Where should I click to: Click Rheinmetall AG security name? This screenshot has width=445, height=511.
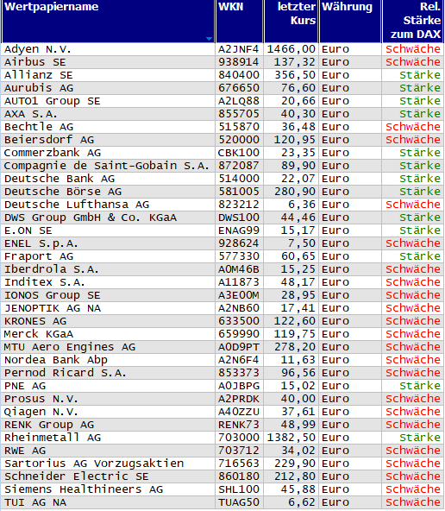point(53,438)
